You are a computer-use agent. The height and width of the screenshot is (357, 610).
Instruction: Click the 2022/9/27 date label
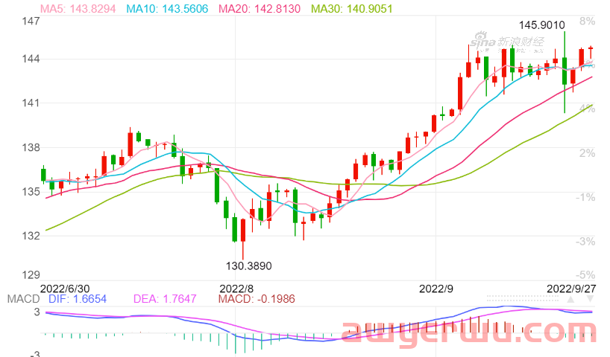pos(571,289)
